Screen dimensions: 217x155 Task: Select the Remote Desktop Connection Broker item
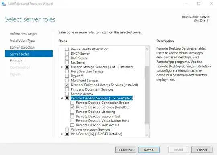click(x=102, y=103)
